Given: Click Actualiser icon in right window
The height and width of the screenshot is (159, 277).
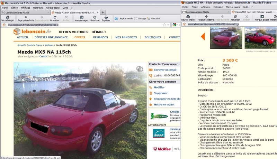Looking at the screenshot, I should 235,17.
